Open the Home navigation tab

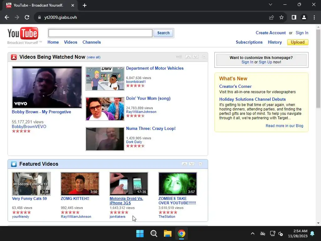[53, 42]
